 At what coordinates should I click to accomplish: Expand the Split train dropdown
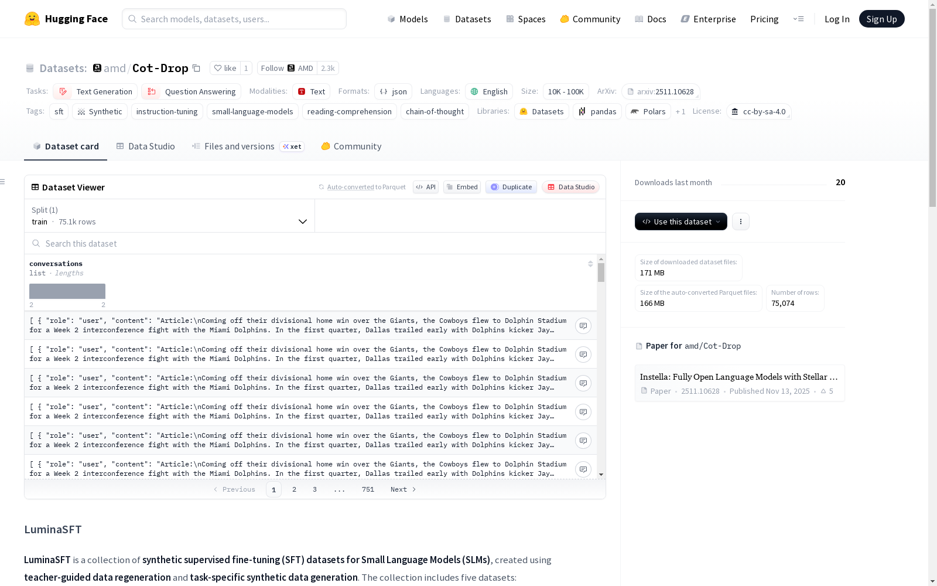(169, 216)
